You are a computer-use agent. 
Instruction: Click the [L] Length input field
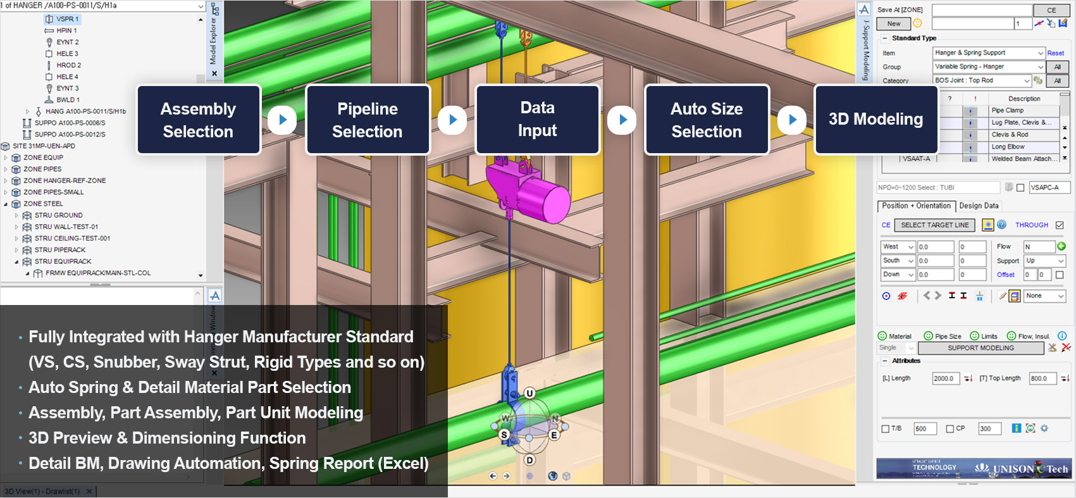[x=946, y=378]
